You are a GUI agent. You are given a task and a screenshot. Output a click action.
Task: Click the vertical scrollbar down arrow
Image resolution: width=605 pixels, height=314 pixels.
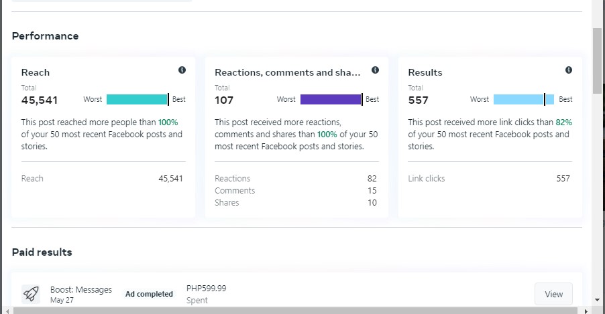pyautogui.click(x=597, y=300)
